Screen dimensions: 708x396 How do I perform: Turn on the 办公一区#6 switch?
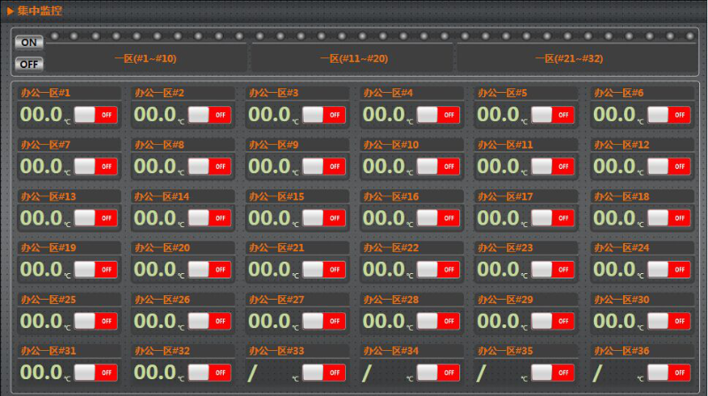click(669, 114)
